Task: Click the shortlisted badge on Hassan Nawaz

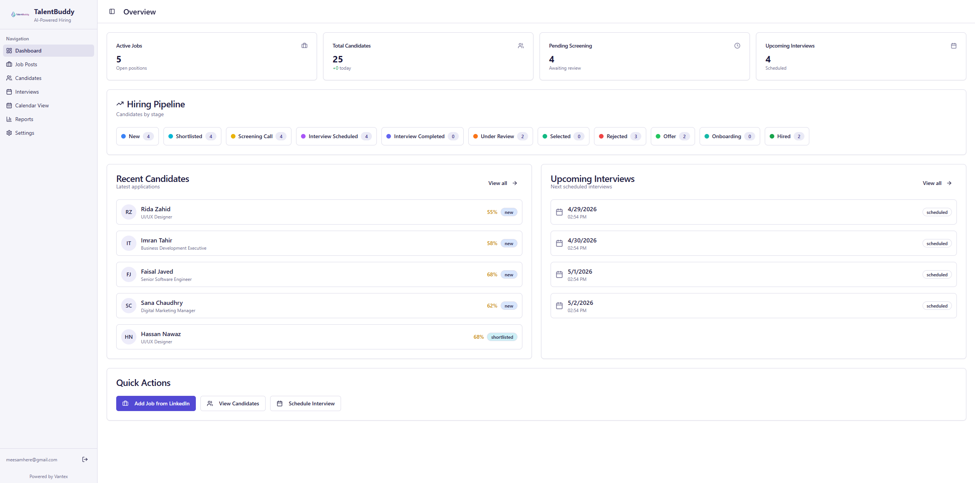Action: pyautogui.click(x=502, y=337)
